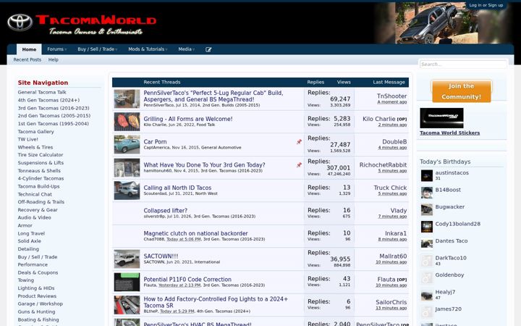Open 4th Gen Tacomas (2024+) navigation link
This screenshot has width=521, height=326.
tap(48, 100)
